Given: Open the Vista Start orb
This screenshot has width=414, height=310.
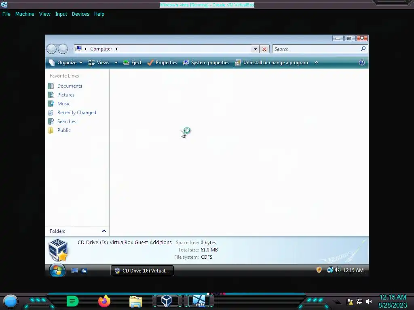Looking at the screenshot, I should point(57,270).
